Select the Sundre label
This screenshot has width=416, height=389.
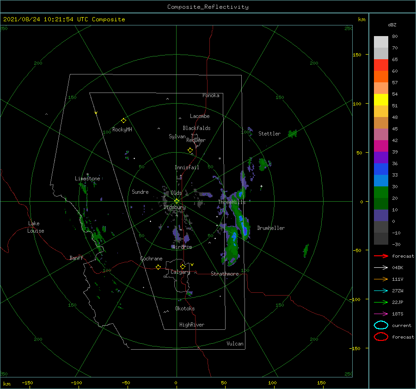coord(140,191)
